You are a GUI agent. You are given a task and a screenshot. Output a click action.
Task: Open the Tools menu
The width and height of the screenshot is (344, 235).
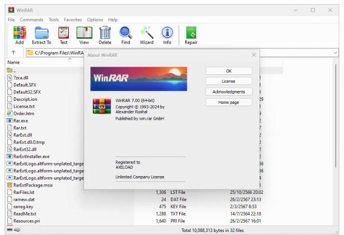[x=53, y=20]
